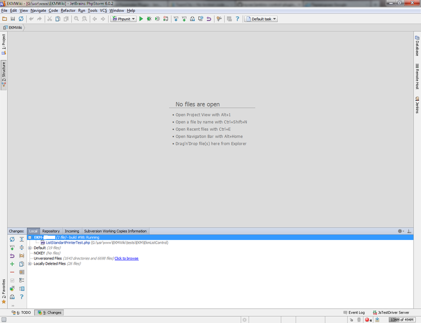
Task: Toggle group by directory icon in Changes panel
Action: [22, 256]
